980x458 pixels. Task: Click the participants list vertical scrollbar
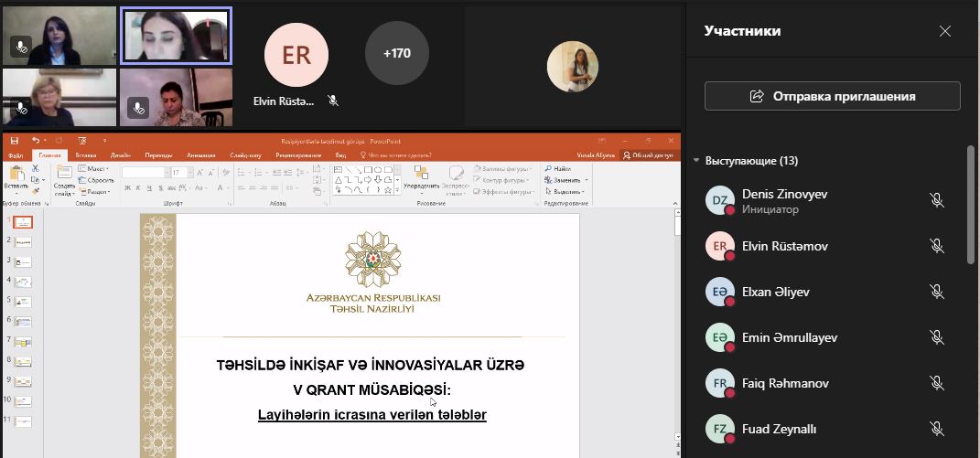pyautogui.click(x=971, y=206)
